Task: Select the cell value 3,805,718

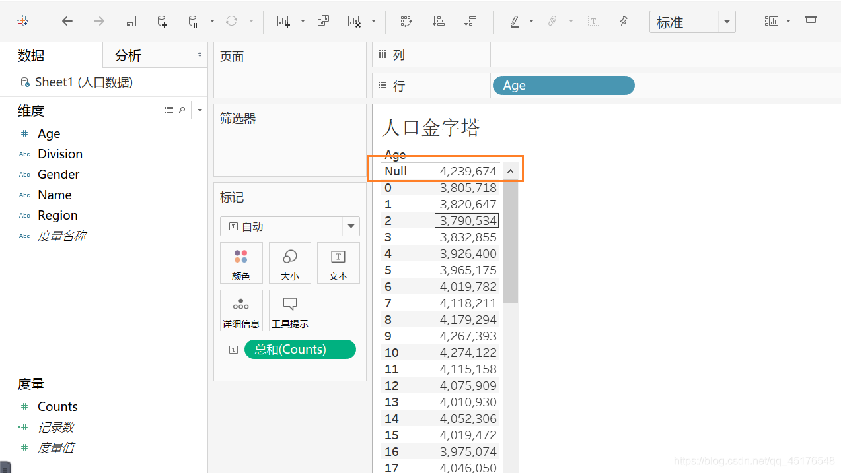Action: click(468, 187)
